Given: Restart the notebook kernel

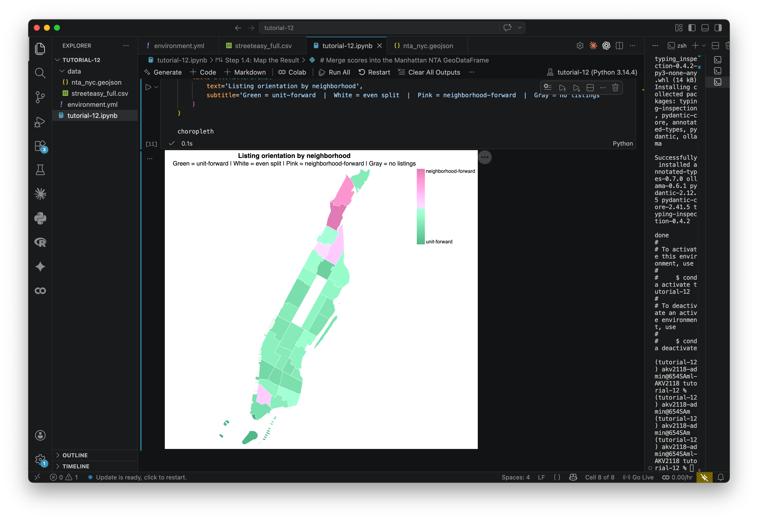Looking at the screenshot, I should click(374, 72).
